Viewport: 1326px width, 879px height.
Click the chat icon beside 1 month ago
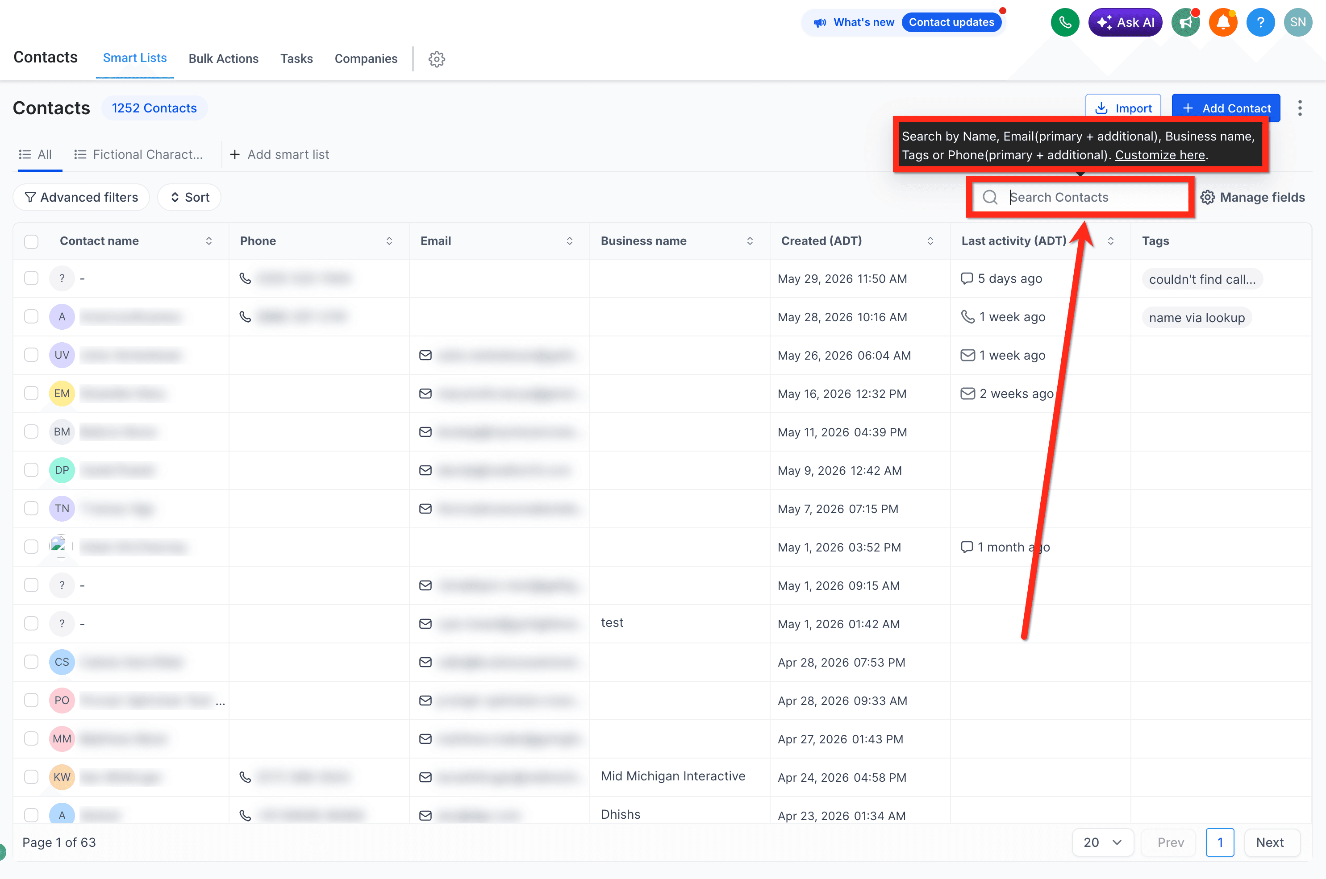[x=967, y=547]
